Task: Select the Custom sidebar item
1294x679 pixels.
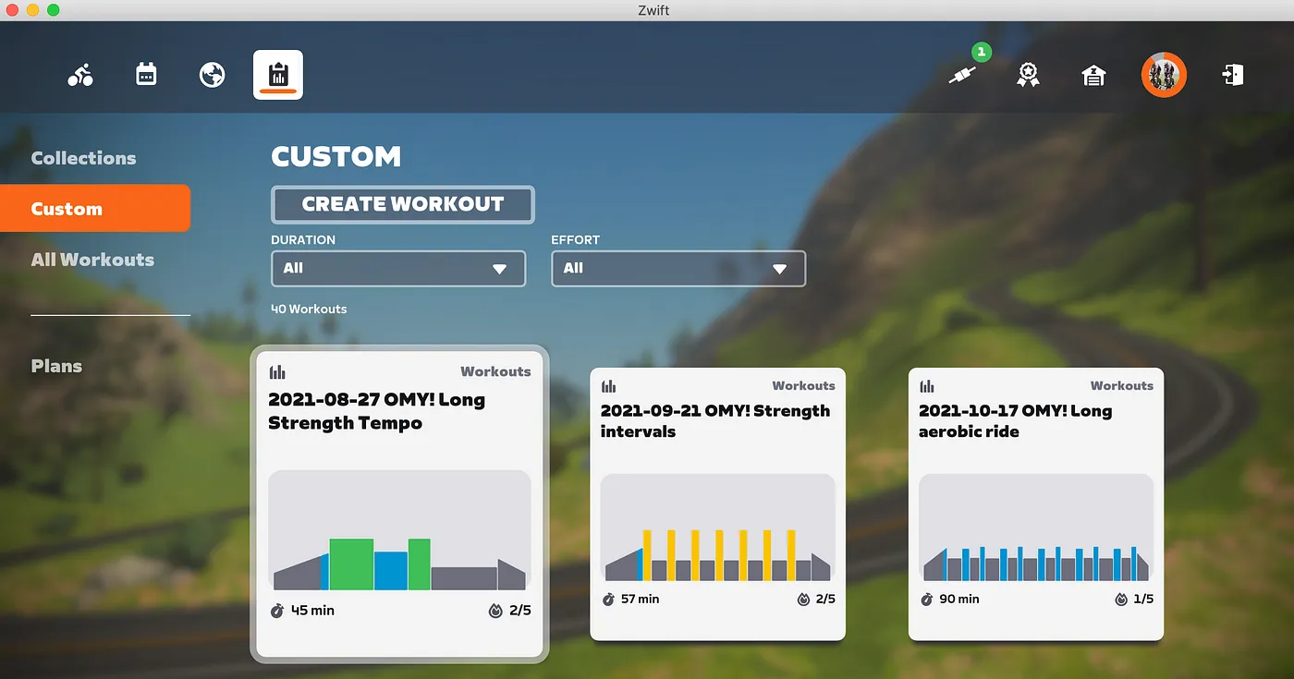Action: click(x=95, y=208)
